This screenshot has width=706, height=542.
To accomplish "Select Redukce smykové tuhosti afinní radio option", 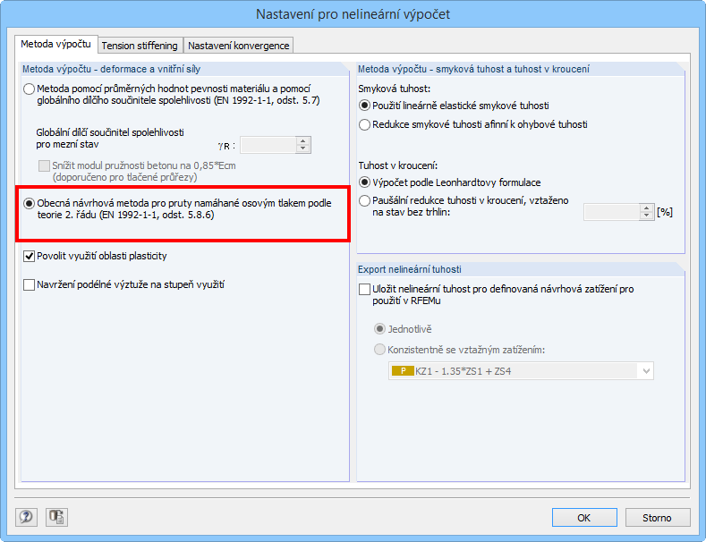I will click(364, 124).
